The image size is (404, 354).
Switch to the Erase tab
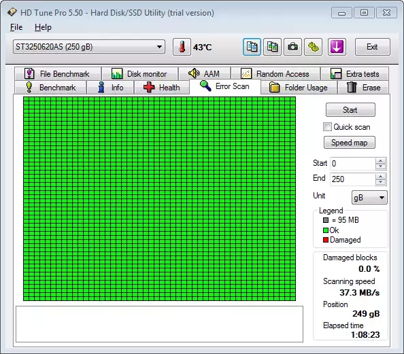point(363,88)
